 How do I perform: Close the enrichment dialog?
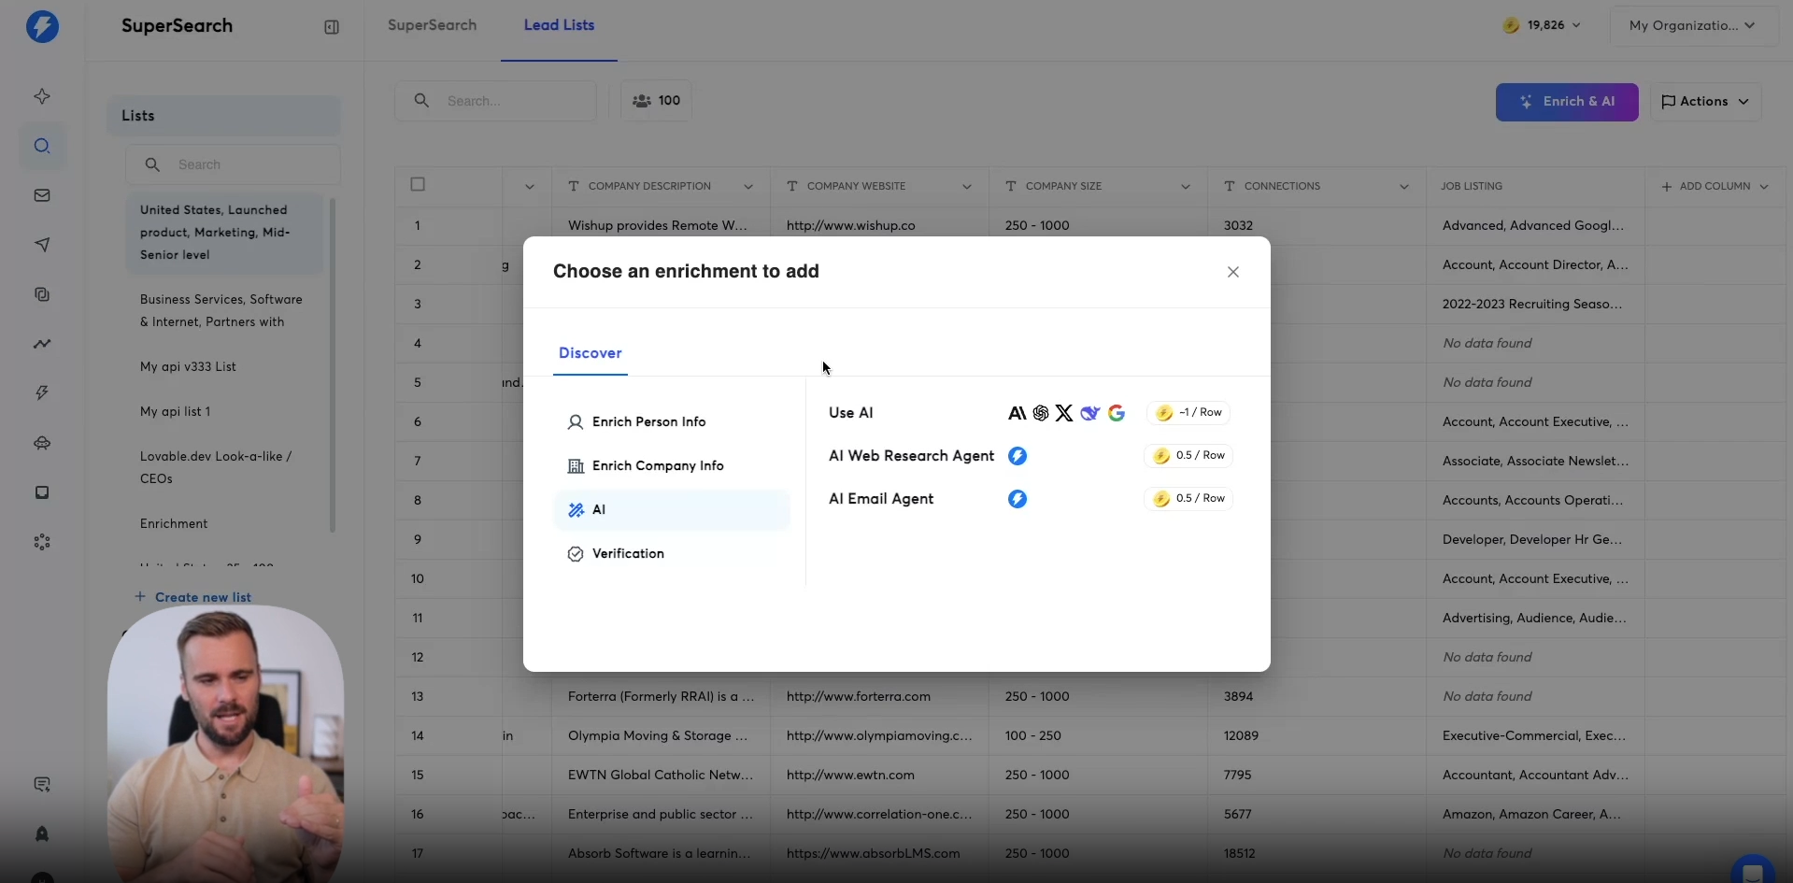pos(1233,272)
